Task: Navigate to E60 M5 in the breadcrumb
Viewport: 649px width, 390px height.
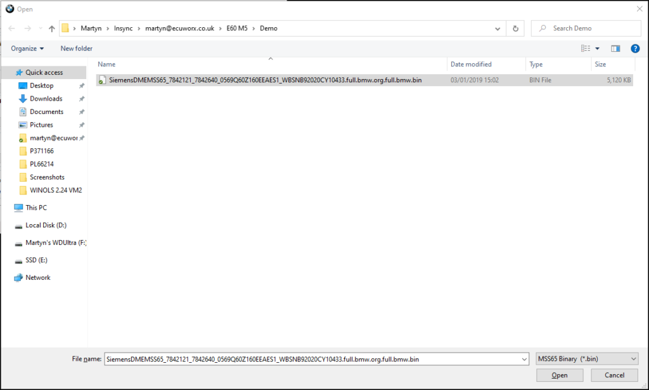Action: coord(237,28)
